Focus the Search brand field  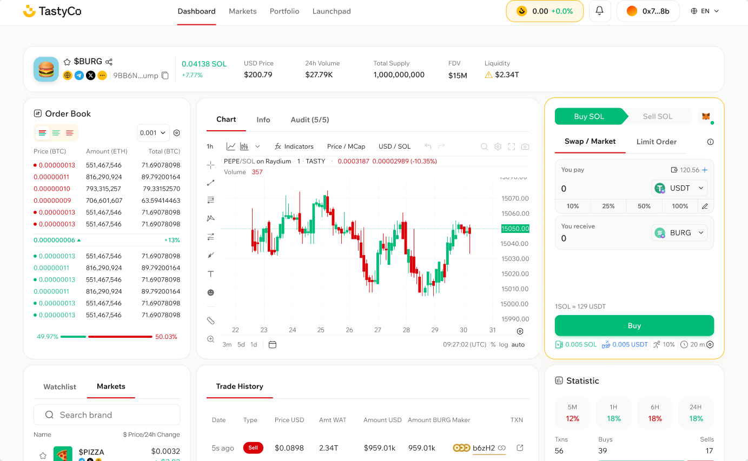coord(107,415)
